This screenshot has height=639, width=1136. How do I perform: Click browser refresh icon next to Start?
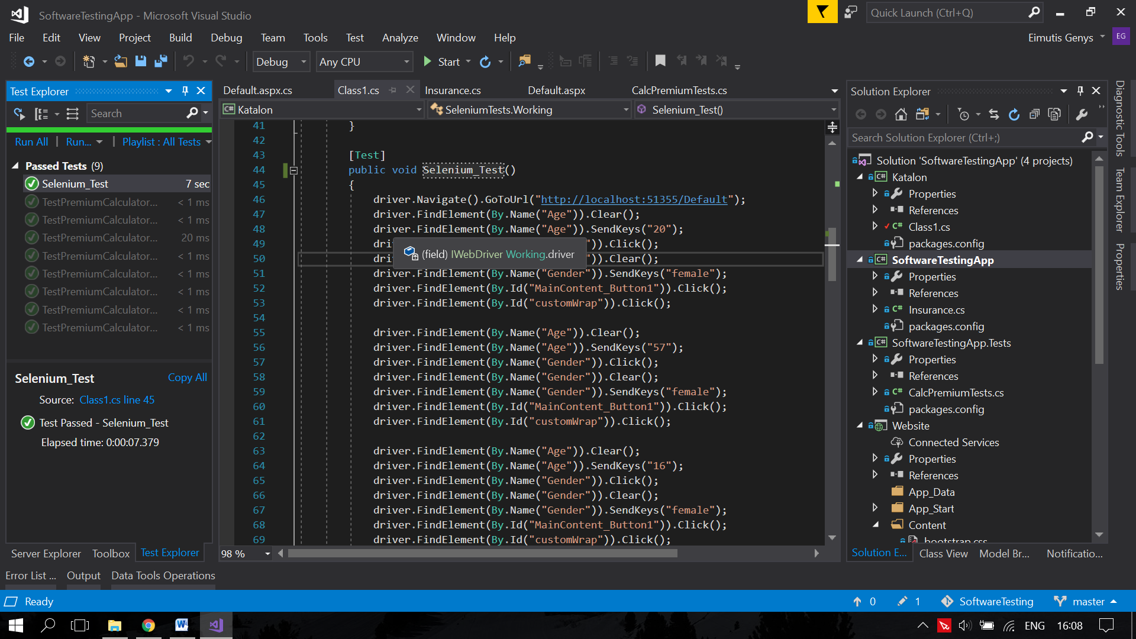(485, 62)
